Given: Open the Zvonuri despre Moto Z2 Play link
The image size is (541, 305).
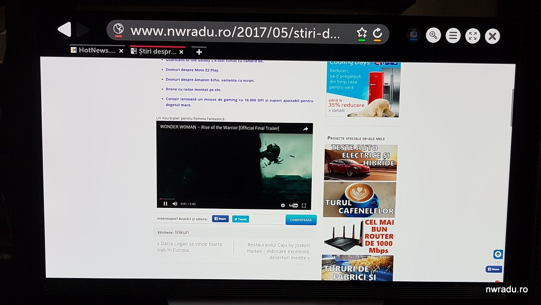Looking at the screenshot, I should click(192, 70).
